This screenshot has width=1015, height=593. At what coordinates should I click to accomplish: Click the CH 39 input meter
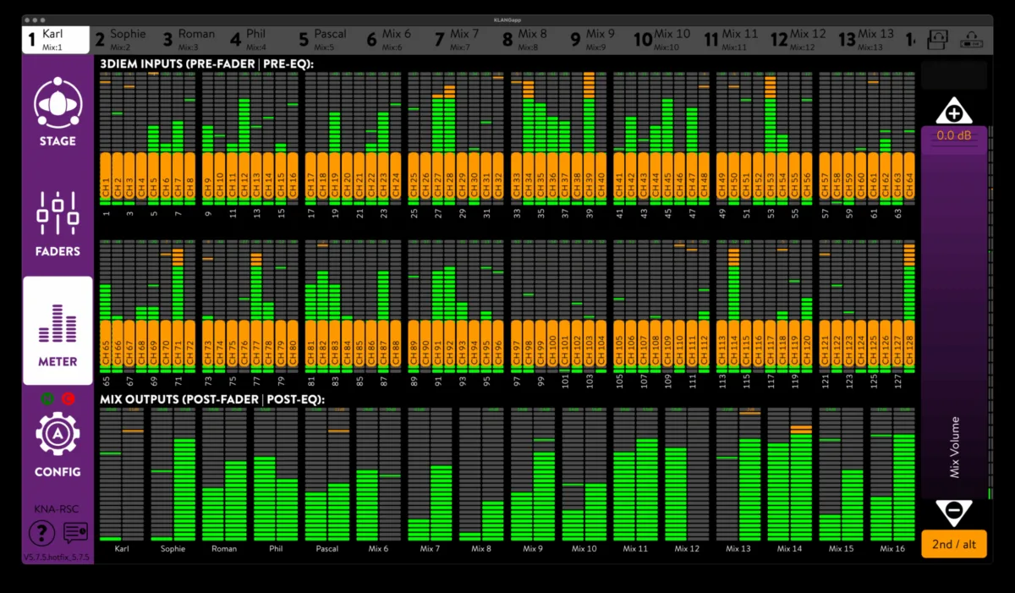tap(589, 138)
